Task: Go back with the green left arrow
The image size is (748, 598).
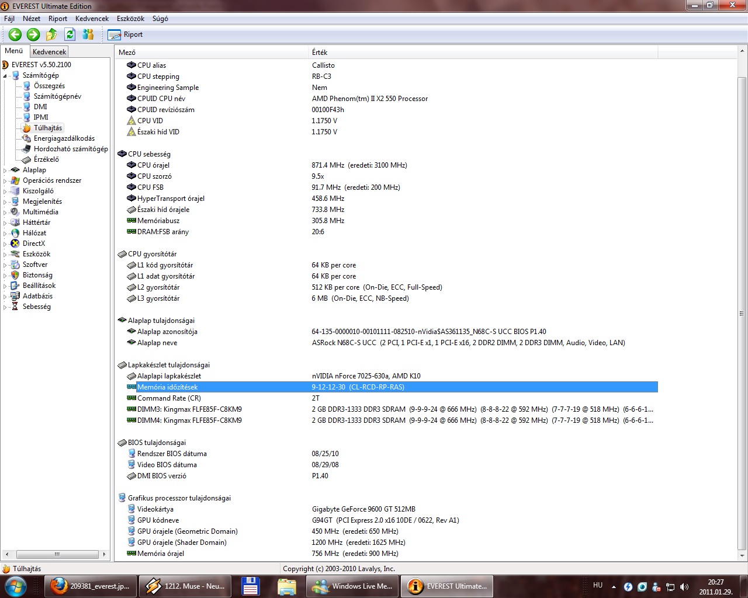Action: point(15,34)
